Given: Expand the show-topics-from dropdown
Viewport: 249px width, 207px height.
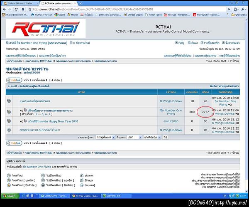Looking at the screenshot, I should 105,137.
